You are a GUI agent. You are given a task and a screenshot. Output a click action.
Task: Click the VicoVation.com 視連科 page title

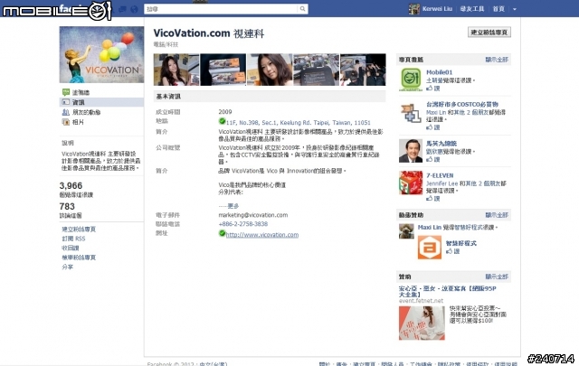pos(209,33)
